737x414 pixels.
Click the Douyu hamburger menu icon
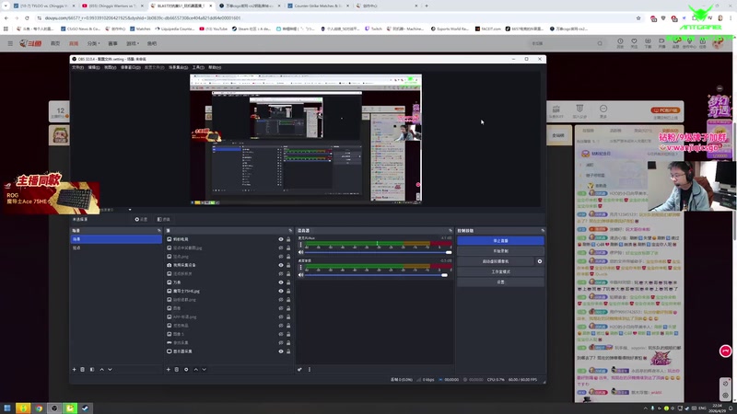pos(10,43)
